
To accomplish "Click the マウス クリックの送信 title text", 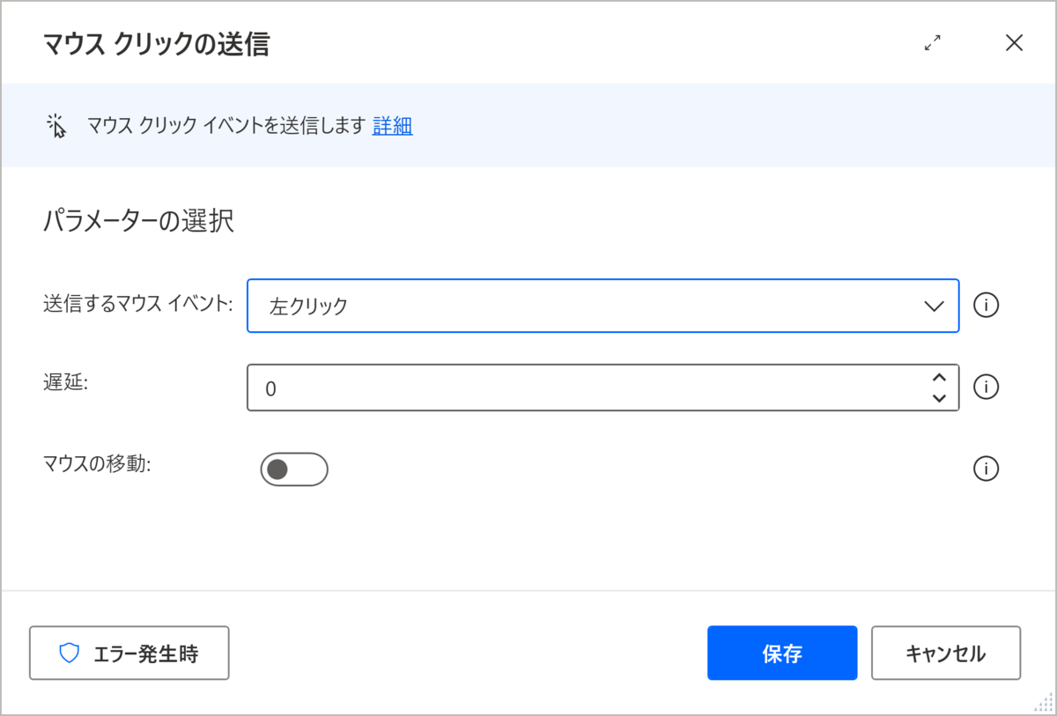I will tap(156, 44).
